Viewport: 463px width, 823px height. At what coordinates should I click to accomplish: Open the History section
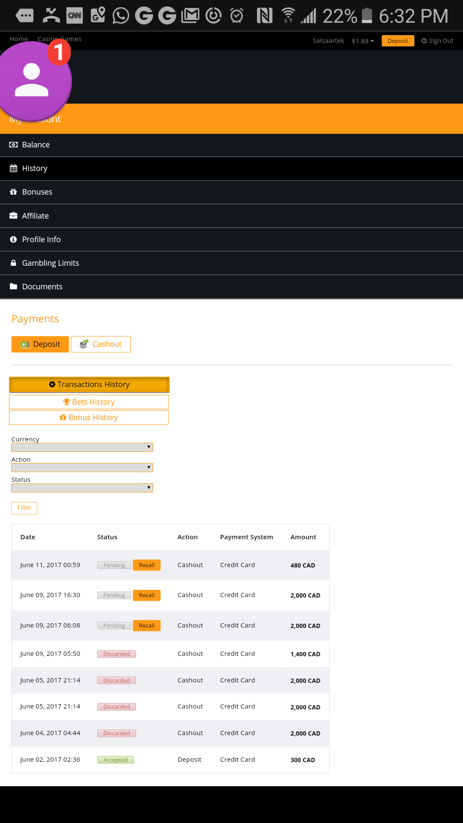(231, 168)
